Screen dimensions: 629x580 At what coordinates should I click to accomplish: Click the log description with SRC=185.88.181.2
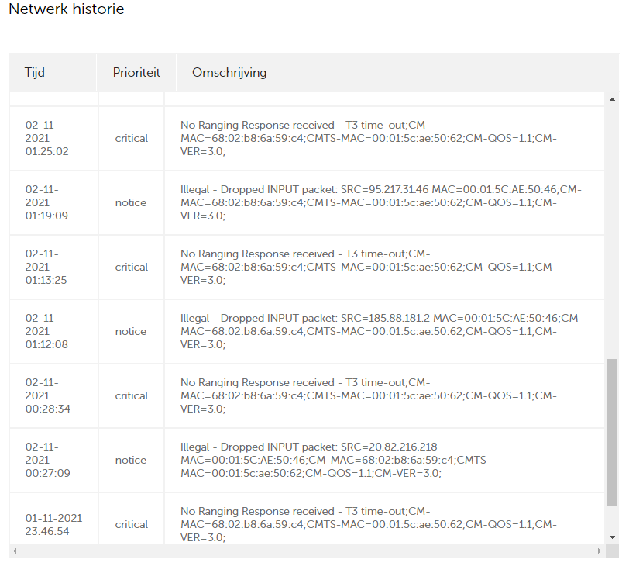pyautogui.click(x=381, y=331)
